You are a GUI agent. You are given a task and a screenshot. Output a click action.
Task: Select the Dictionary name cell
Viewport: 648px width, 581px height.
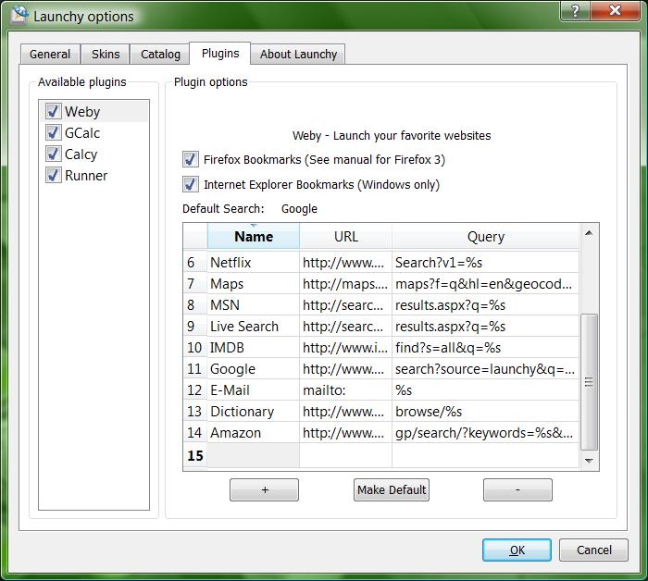(254, 412)
